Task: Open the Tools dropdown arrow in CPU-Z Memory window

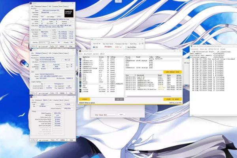Action: [x=57, y=140]
